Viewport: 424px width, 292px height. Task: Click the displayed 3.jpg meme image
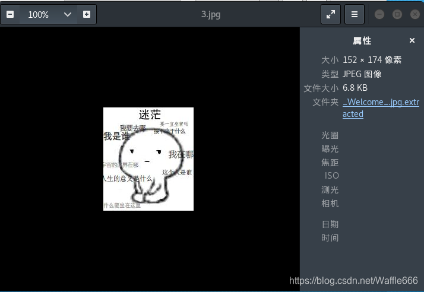click(x=148, y=159)
